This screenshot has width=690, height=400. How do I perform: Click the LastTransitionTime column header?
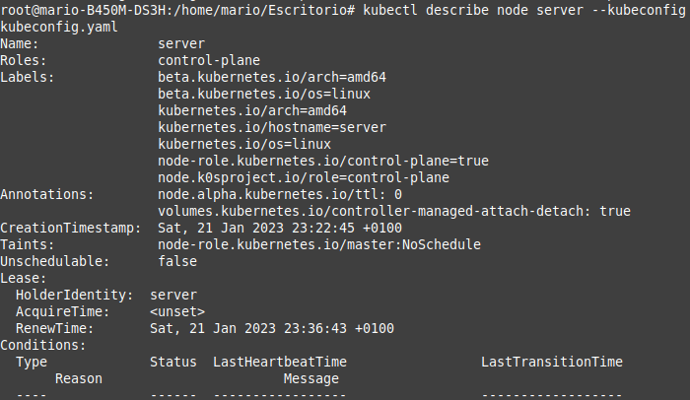(552, 362)
